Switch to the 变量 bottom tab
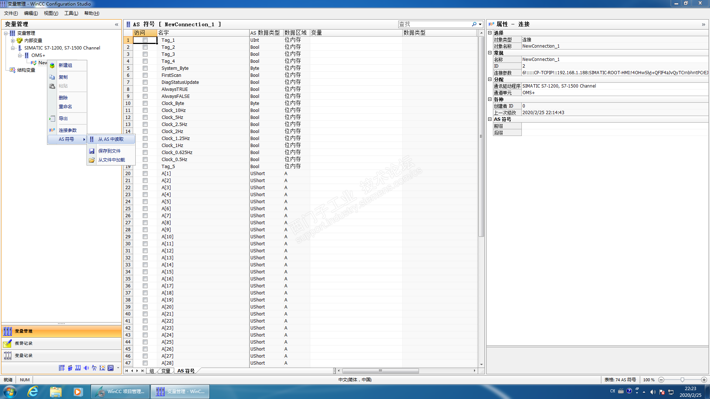 pos(166,371)
